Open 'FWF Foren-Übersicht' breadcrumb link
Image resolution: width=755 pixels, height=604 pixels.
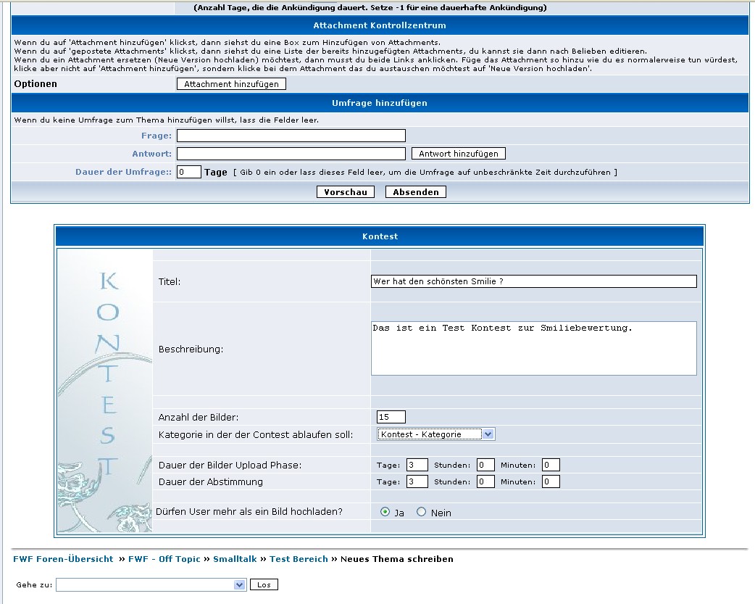pyautogui.click(x=63, y=559)
